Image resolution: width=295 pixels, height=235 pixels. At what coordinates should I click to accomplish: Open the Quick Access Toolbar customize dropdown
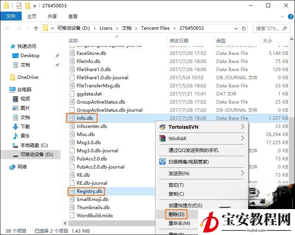(35, 6)
